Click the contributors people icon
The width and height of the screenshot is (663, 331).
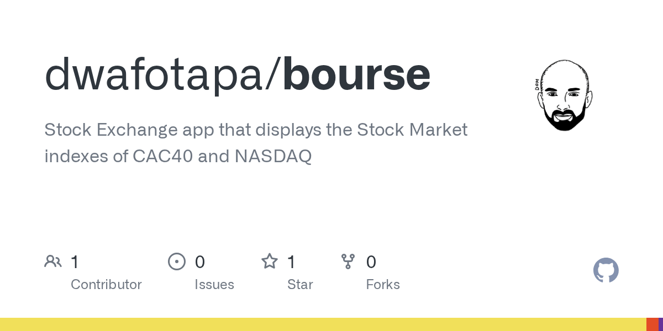click(x=53, y=261)
